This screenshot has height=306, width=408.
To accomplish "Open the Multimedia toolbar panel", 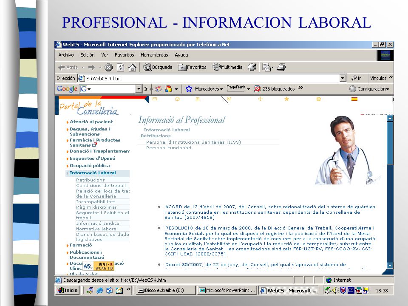I will [x=227, y=67].
